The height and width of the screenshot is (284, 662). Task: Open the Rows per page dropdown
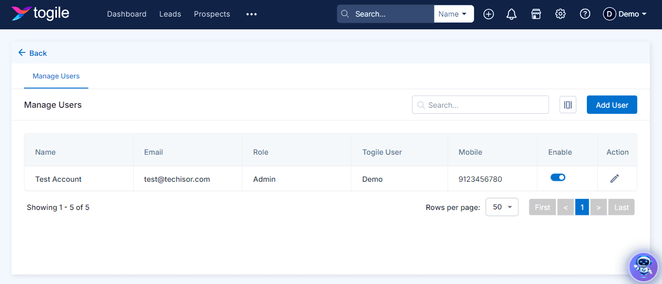coord(502,207)
